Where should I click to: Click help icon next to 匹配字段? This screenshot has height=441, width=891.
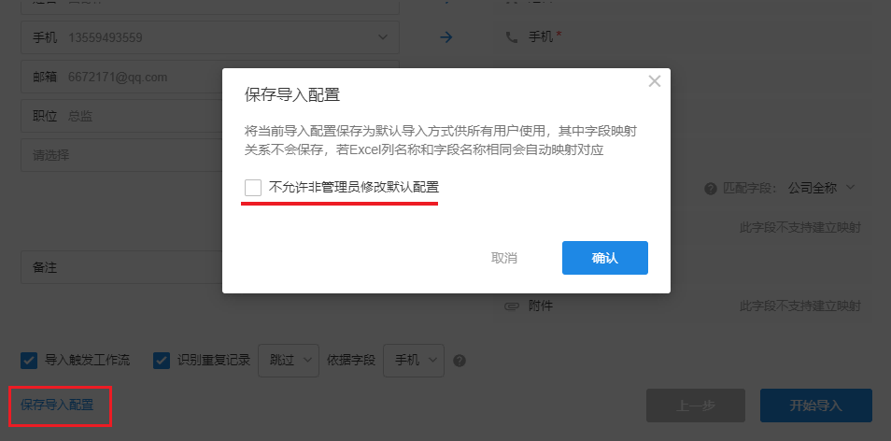(x=710, y=188)
